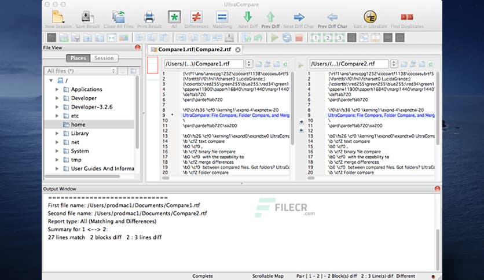The image size is (484, 280).
Task: Click the New Session toolbar icon
Action: (x=58, y=16)
